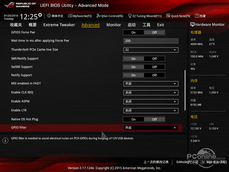Open the Extreme Tweaker tab
The height and width of the screenshot is (172, 229).
(59, 25)
